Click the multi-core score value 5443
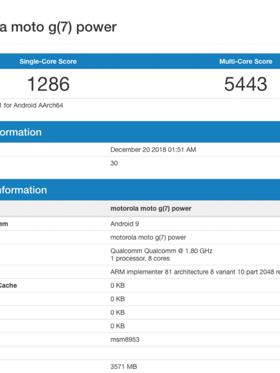Screen dimensions: 280x373 (246, 84)
